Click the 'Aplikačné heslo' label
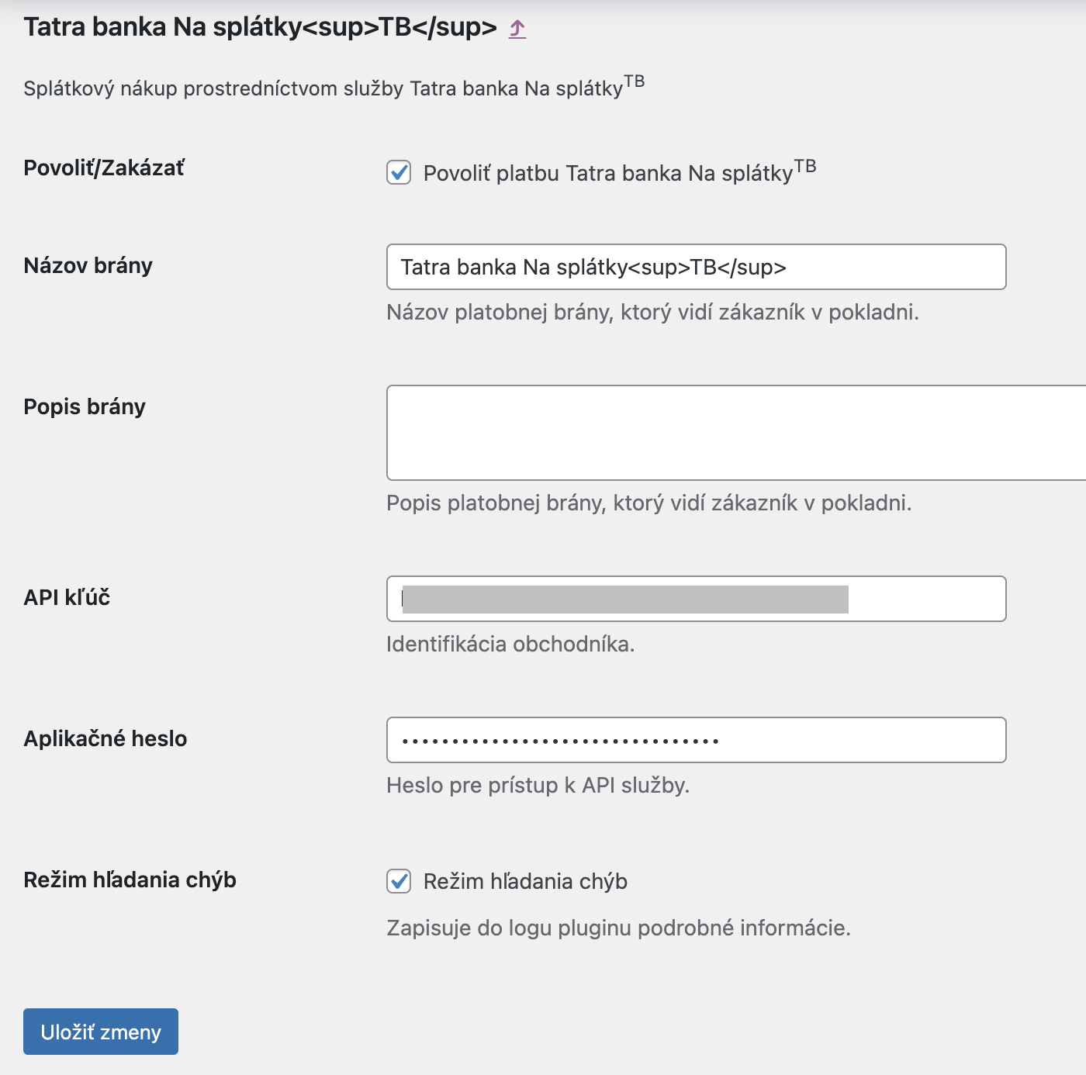The height and width of the screenshot is (1075, 1086). coord(105,738)
